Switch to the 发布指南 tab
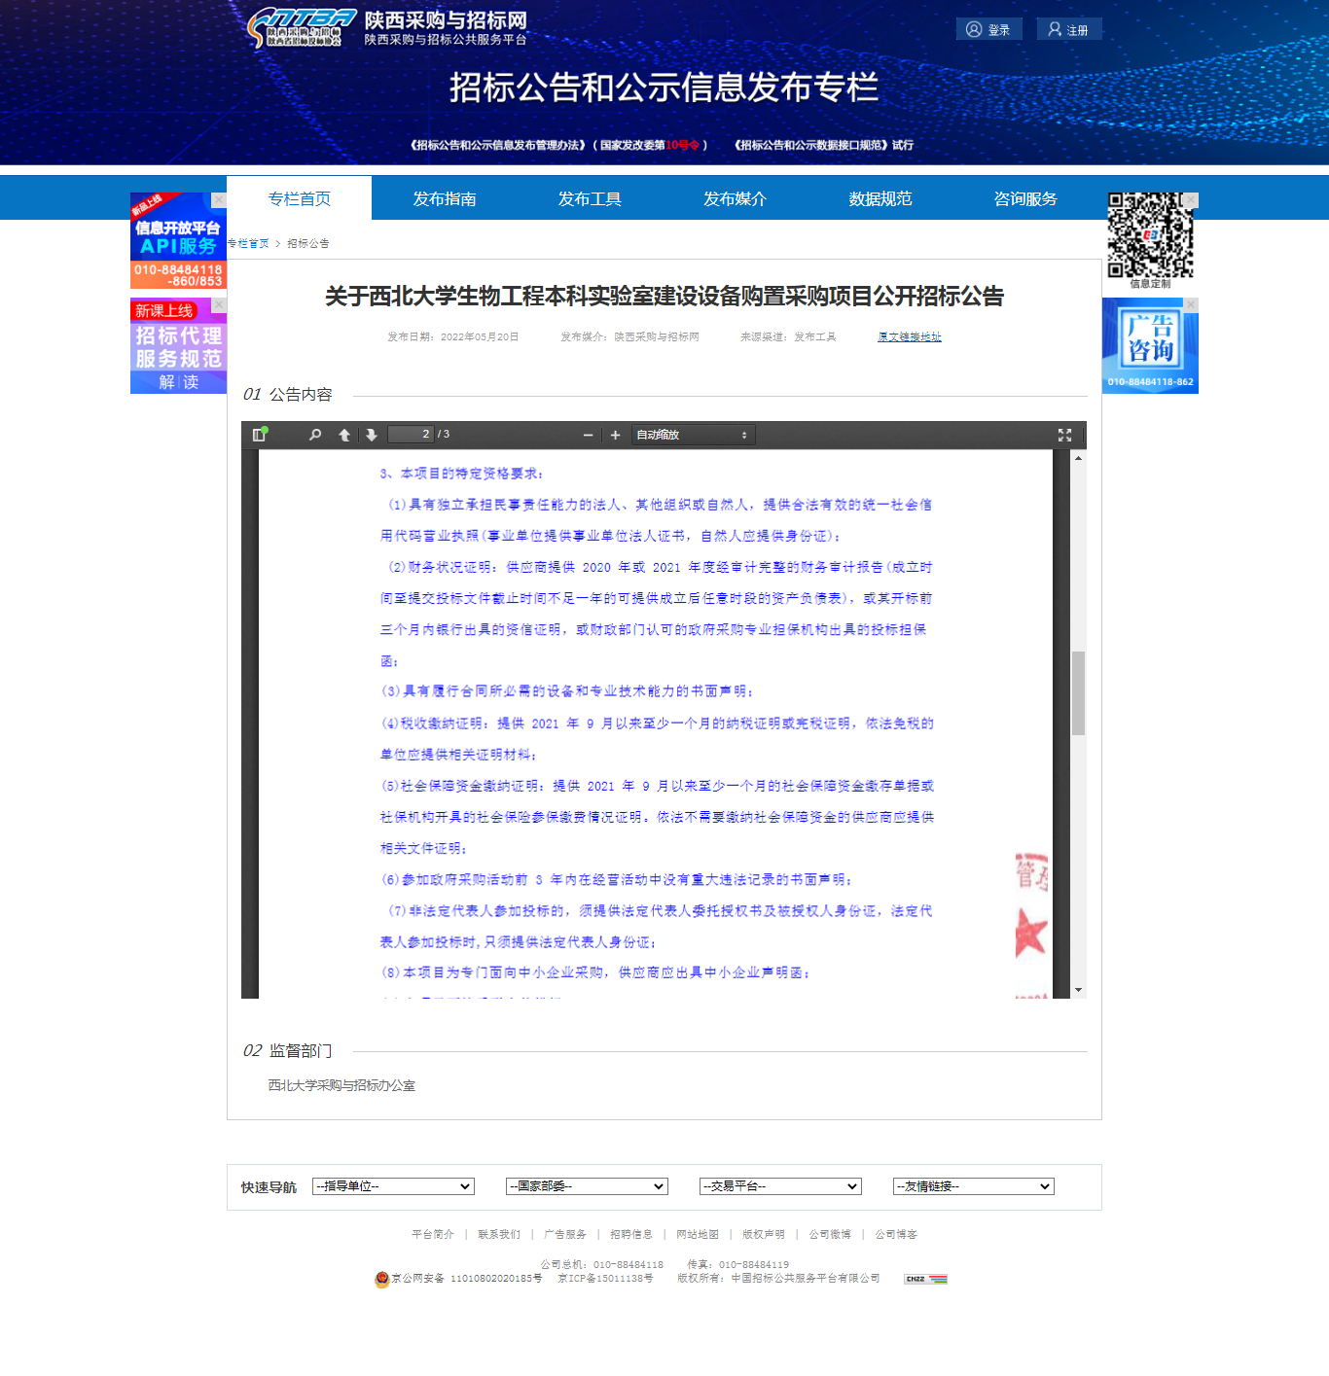Image resolution: width=1329 pixels, height=1376 pixels. pyautogui.click(x=445, y=198)
